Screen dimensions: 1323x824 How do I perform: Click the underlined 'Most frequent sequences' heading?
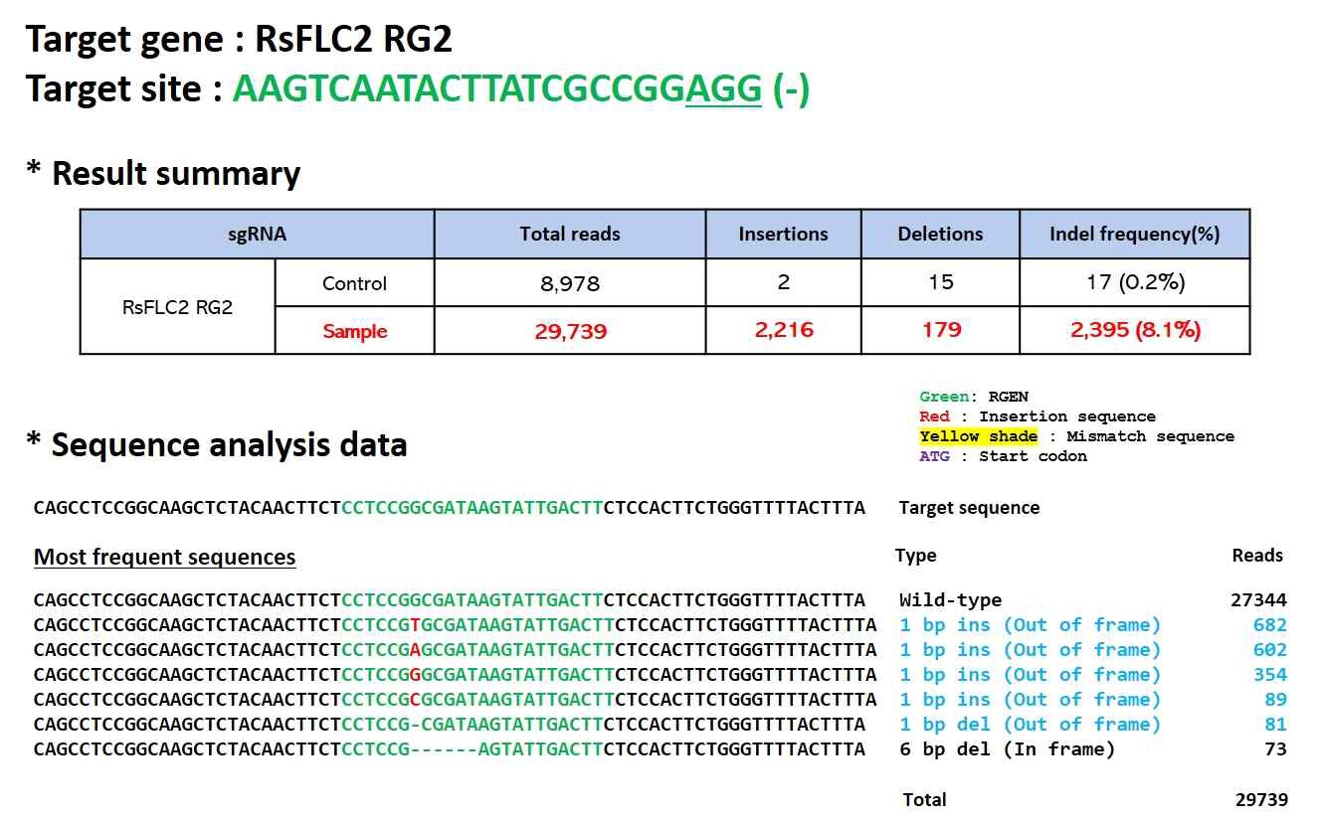165,557
